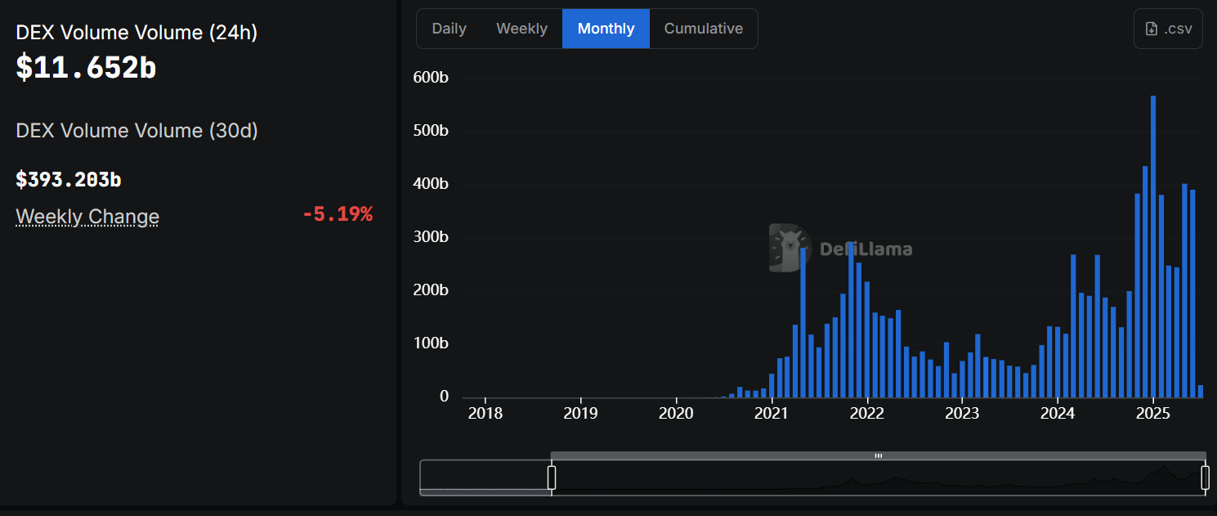Download chart data with .csv button
This screenshot has height=516, width=1217.
pyautogui.click(x=1168, y=29)
